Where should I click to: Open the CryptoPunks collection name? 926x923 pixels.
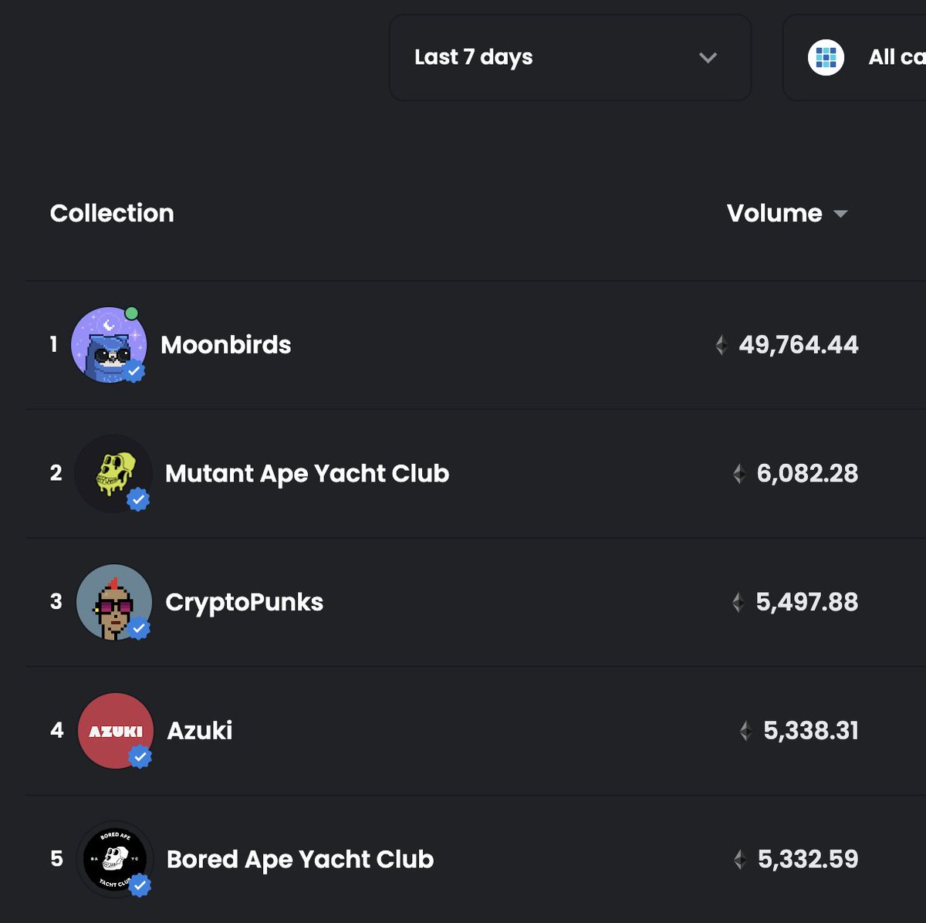click(244, 602)
